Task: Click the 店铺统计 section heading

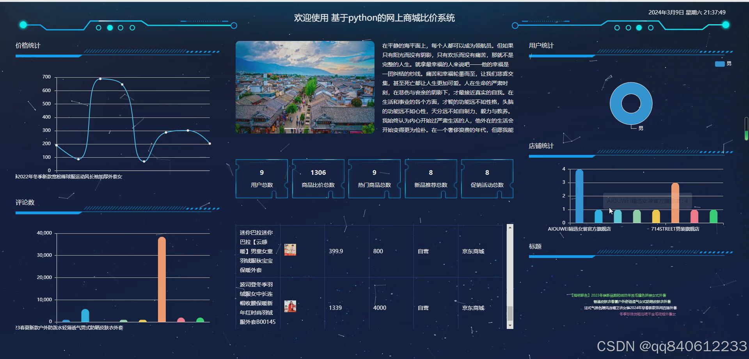Action: (541, 146)
